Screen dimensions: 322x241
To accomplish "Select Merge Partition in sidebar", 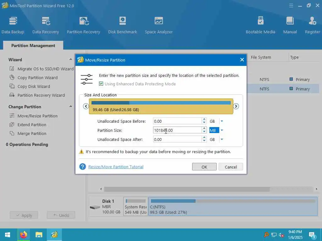I will tap(28, 134).
